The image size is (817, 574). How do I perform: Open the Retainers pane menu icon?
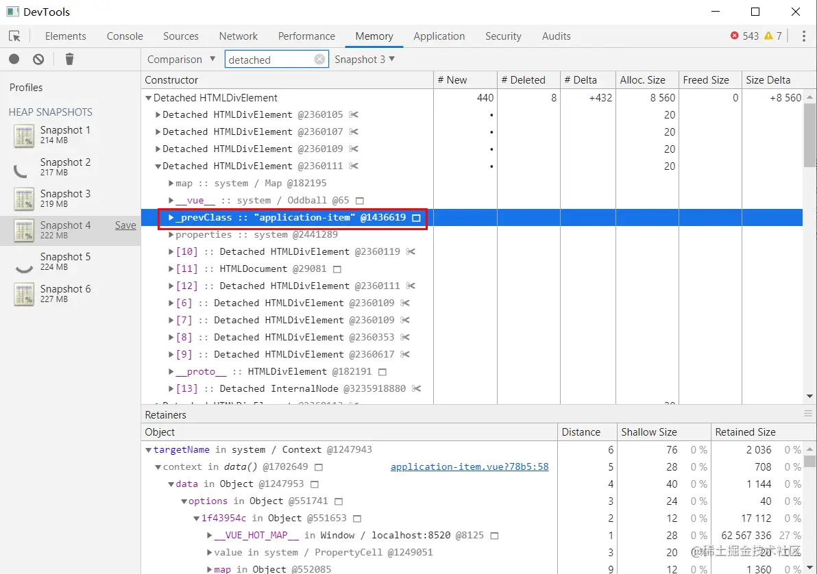pos(808,414)
